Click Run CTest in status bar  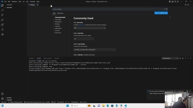(x=83, y=102)
